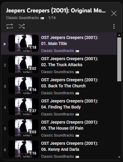Click thumbnail showing 3:02 duration
123x162 pixels.
(x=24, y=64)
